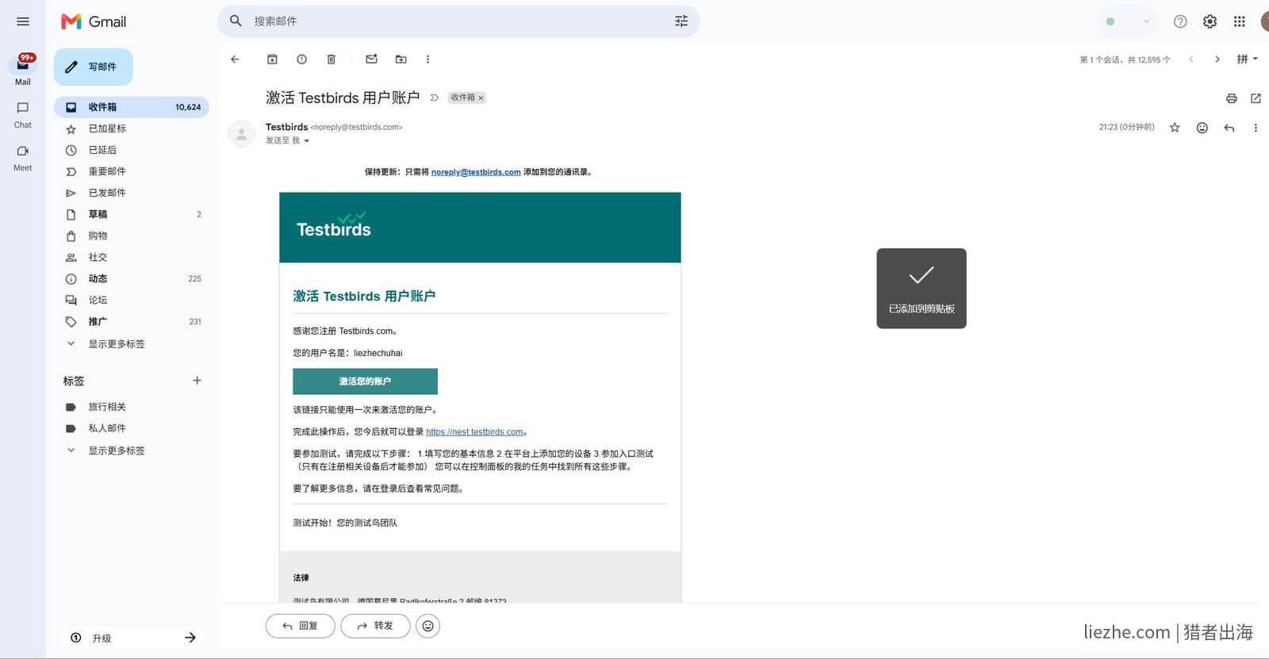This screenshot has height=659, width=1269.
Task: Open the Google apps grid
Action: pos(1240,21)
